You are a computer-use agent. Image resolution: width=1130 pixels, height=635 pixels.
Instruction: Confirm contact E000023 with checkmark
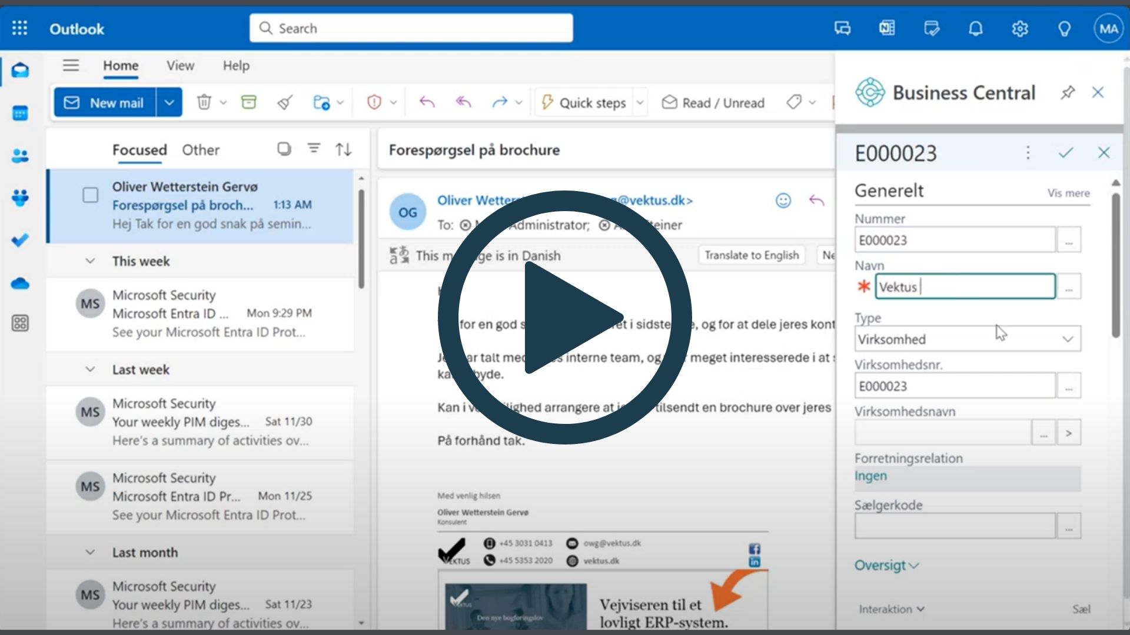pyautogui.click(x=1066, y=153)
